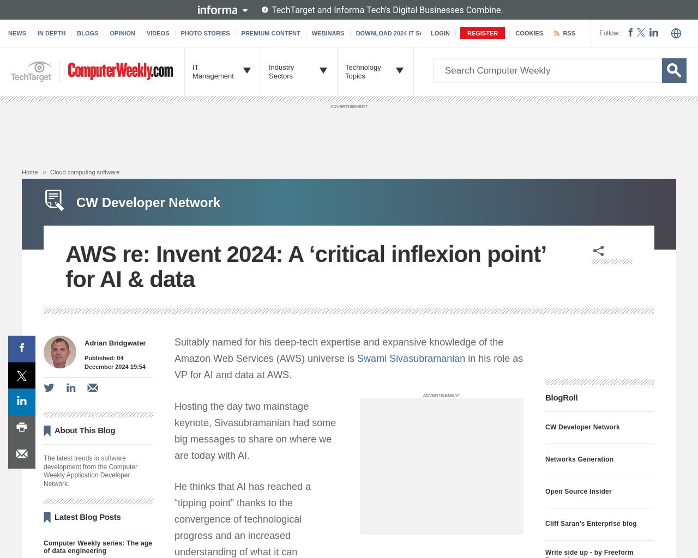
Task: Open CW Developer Network in BlogRoll
Action: [x=582, y=427]
